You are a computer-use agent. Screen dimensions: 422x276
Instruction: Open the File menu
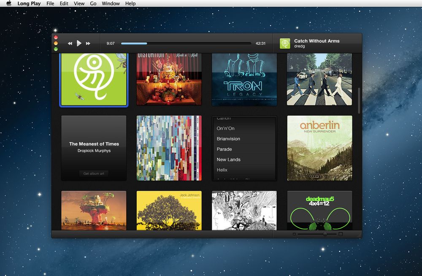pyautogui.click(x=50, y=3)
